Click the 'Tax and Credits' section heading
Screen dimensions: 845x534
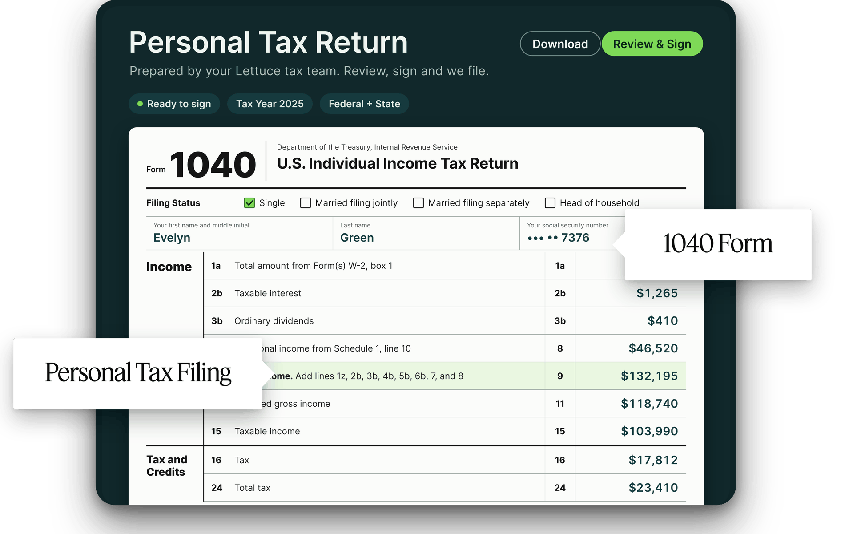coord(167,466)
